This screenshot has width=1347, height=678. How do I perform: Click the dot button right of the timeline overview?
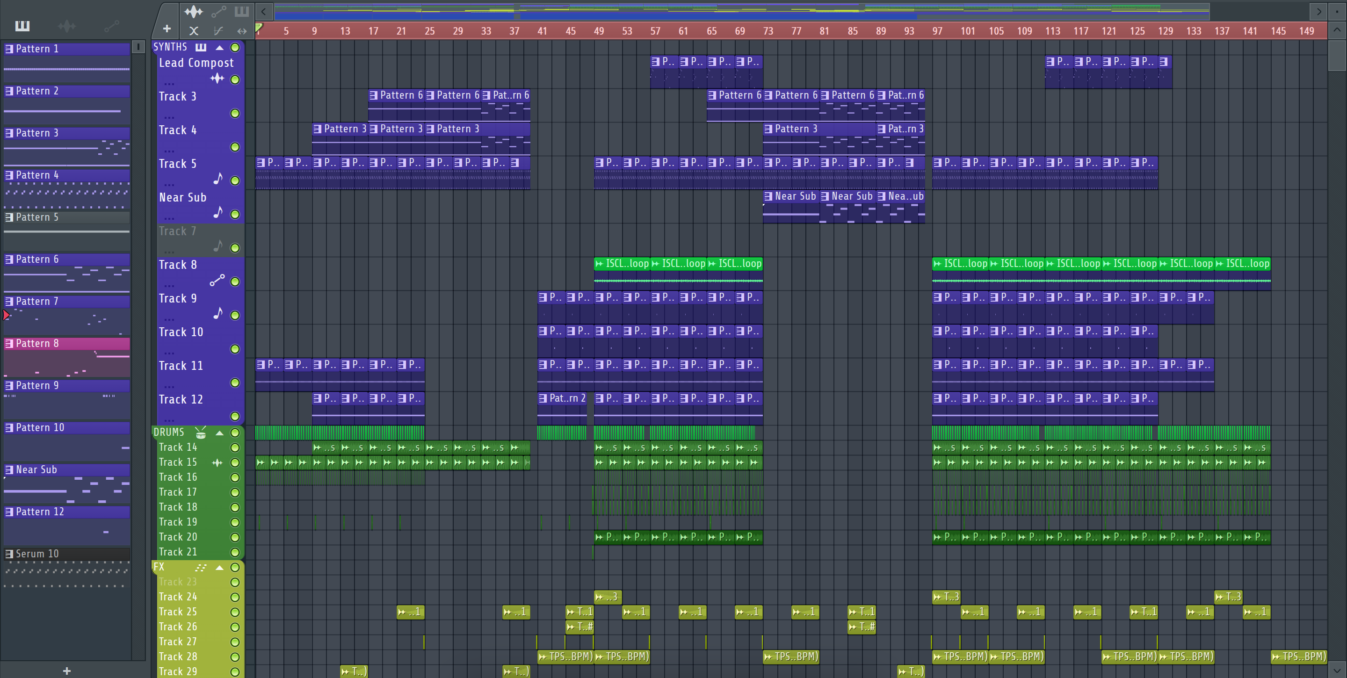tap(1337, 11)
